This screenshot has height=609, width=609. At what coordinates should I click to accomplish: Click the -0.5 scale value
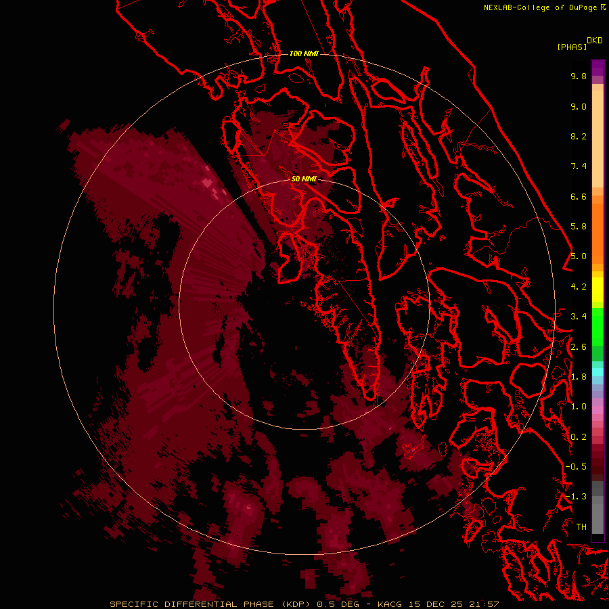coord(576,467)
